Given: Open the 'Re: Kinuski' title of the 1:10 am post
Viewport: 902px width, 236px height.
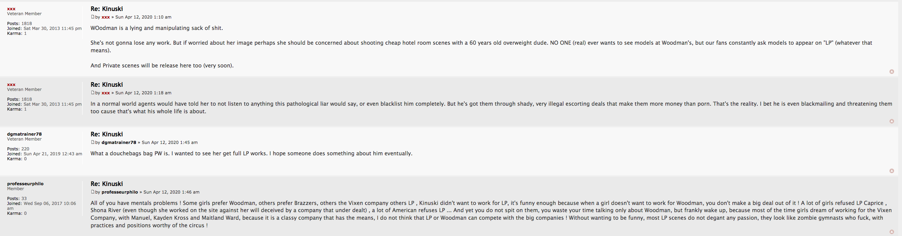Looking at the screenshot, I should (x=107, y=9).
